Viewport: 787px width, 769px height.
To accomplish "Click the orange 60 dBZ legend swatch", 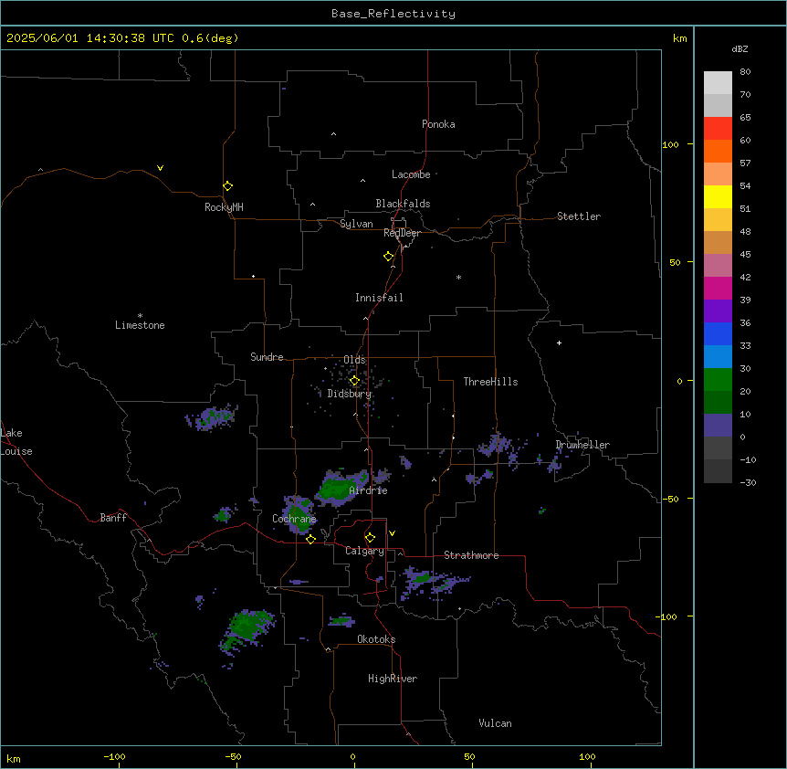I will tap(718, 151).
